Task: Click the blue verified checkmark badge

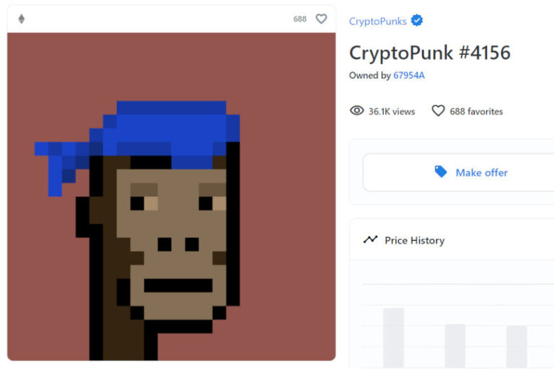Action: pos(417,20)
